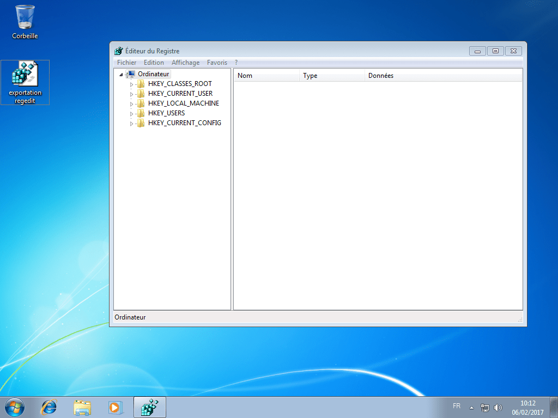This screenshot has height=418, width=558.
Task: Collapse the Ordinateur root node
Action: tap(121, 73)
